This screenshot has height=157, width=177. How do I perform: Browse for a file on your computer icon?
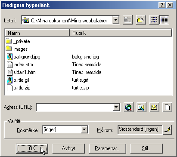tap(141, 107)
